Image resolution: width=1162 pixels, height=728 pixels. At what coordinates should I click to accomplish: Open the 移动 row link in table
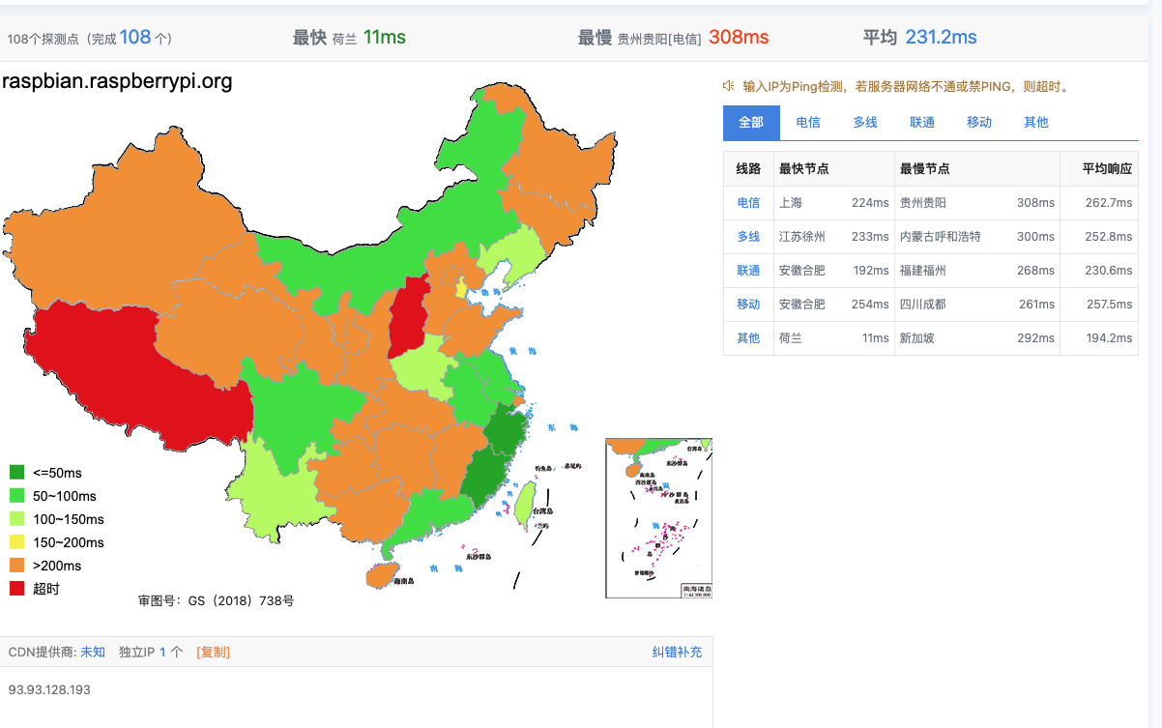748,305
